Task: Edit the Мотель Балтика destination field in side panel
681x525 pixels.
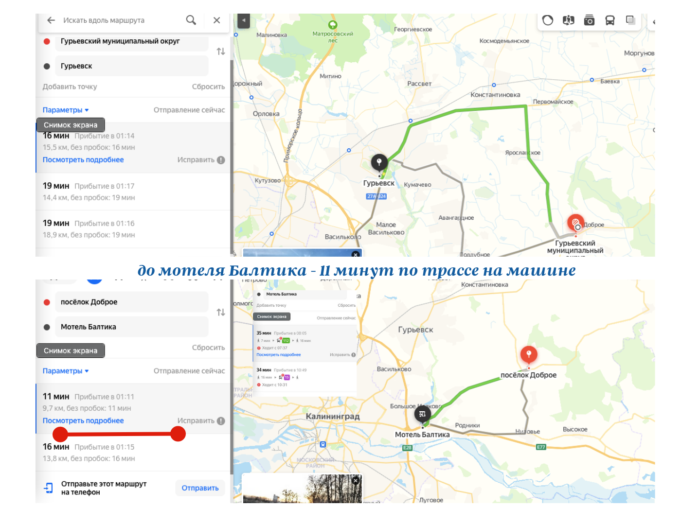Action: click(131, 327)
